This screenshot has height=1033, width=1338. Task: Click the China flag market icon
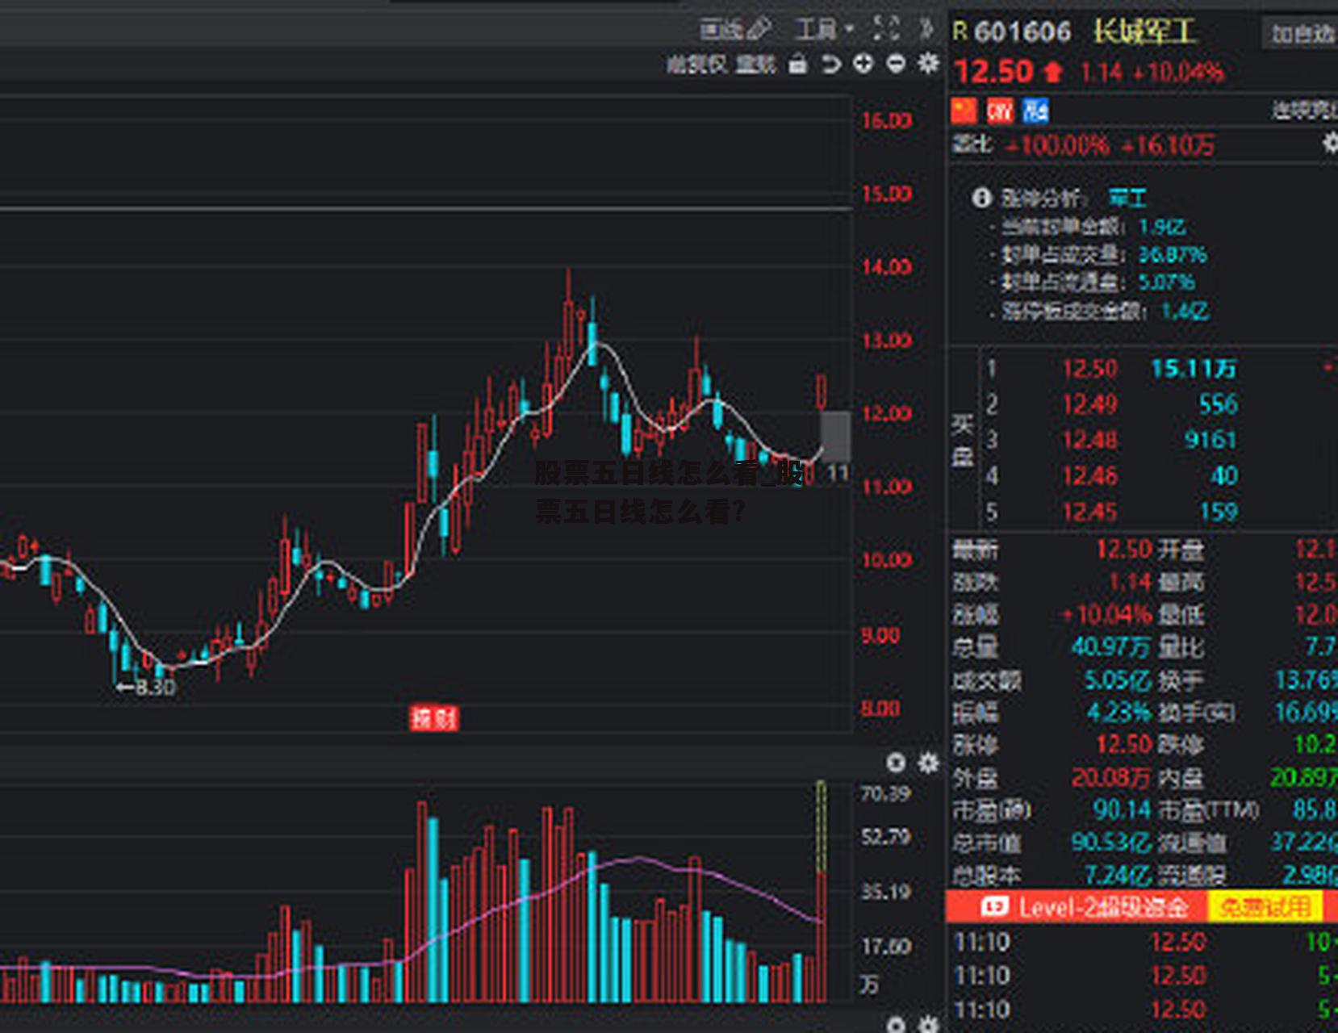pyautogui.click(x=964, y=110)
